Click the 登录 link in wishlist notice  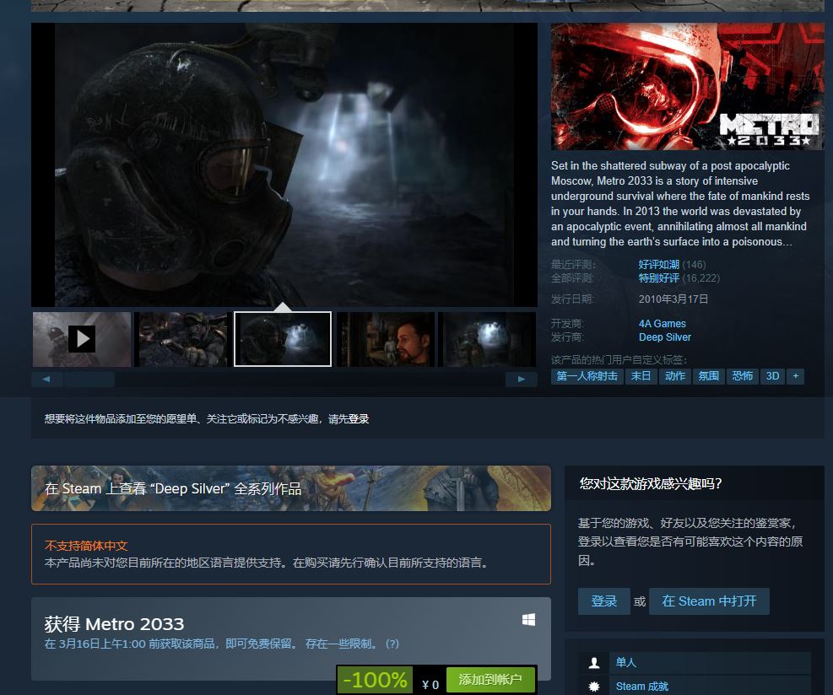[359, 419]
